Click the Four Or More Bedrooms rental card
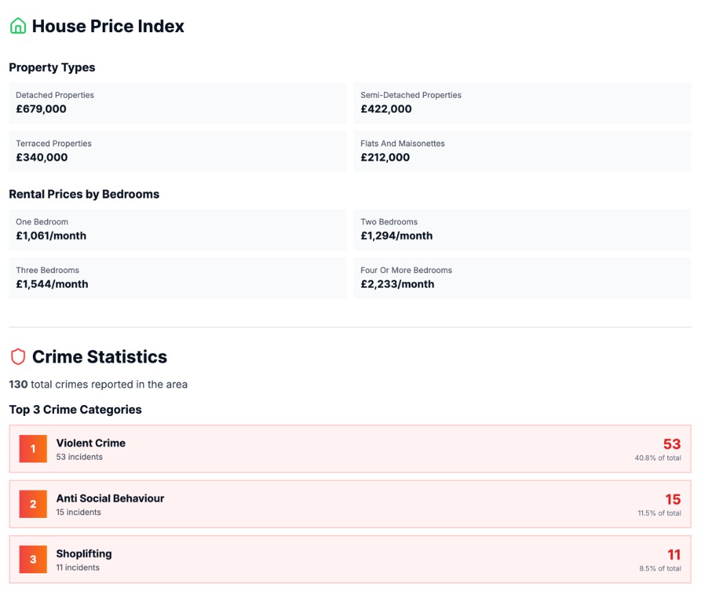The width and height of the screenshot is (701, 602). pos(524,278)
